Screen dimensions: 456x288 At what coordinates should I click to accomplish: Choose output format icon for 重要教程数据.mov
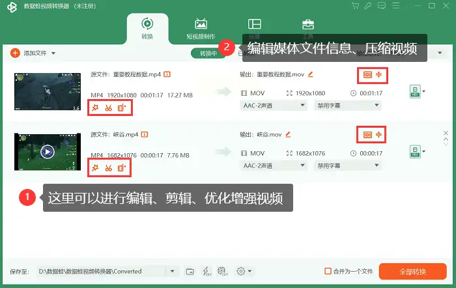pos(416,91)
